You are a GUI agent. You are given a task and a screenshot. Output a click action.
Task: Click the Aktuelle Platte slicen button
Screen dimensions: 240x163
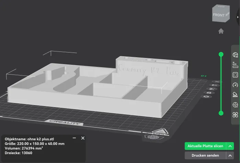[205, 146]
